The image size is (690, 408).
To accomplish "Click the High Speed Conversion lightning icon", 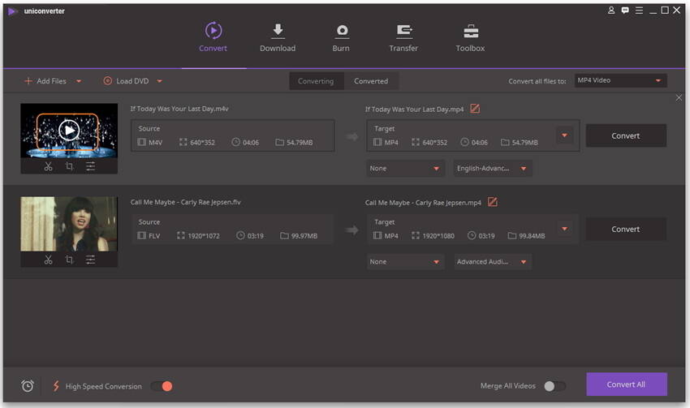I will (x=56, y=386).
